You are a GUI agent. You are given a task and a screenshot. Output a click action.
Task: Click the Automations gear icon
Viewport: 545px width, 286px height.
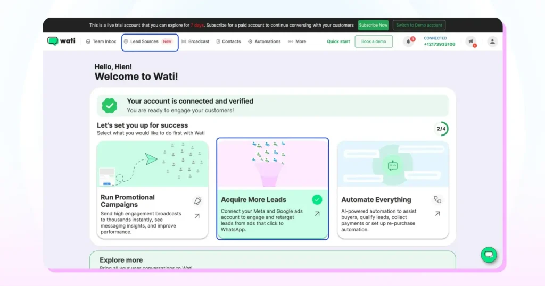250,41
